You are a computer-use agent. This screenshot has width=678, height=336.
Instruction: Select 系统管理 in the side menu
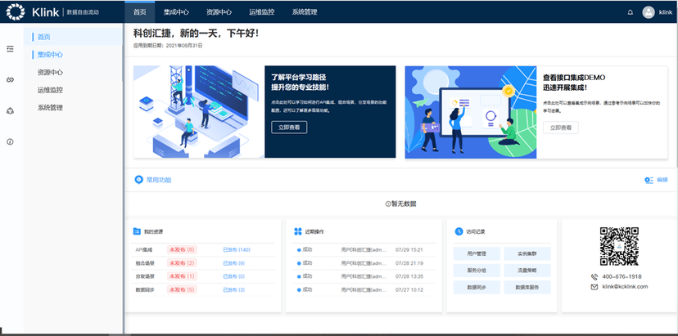tap(50, 107)
